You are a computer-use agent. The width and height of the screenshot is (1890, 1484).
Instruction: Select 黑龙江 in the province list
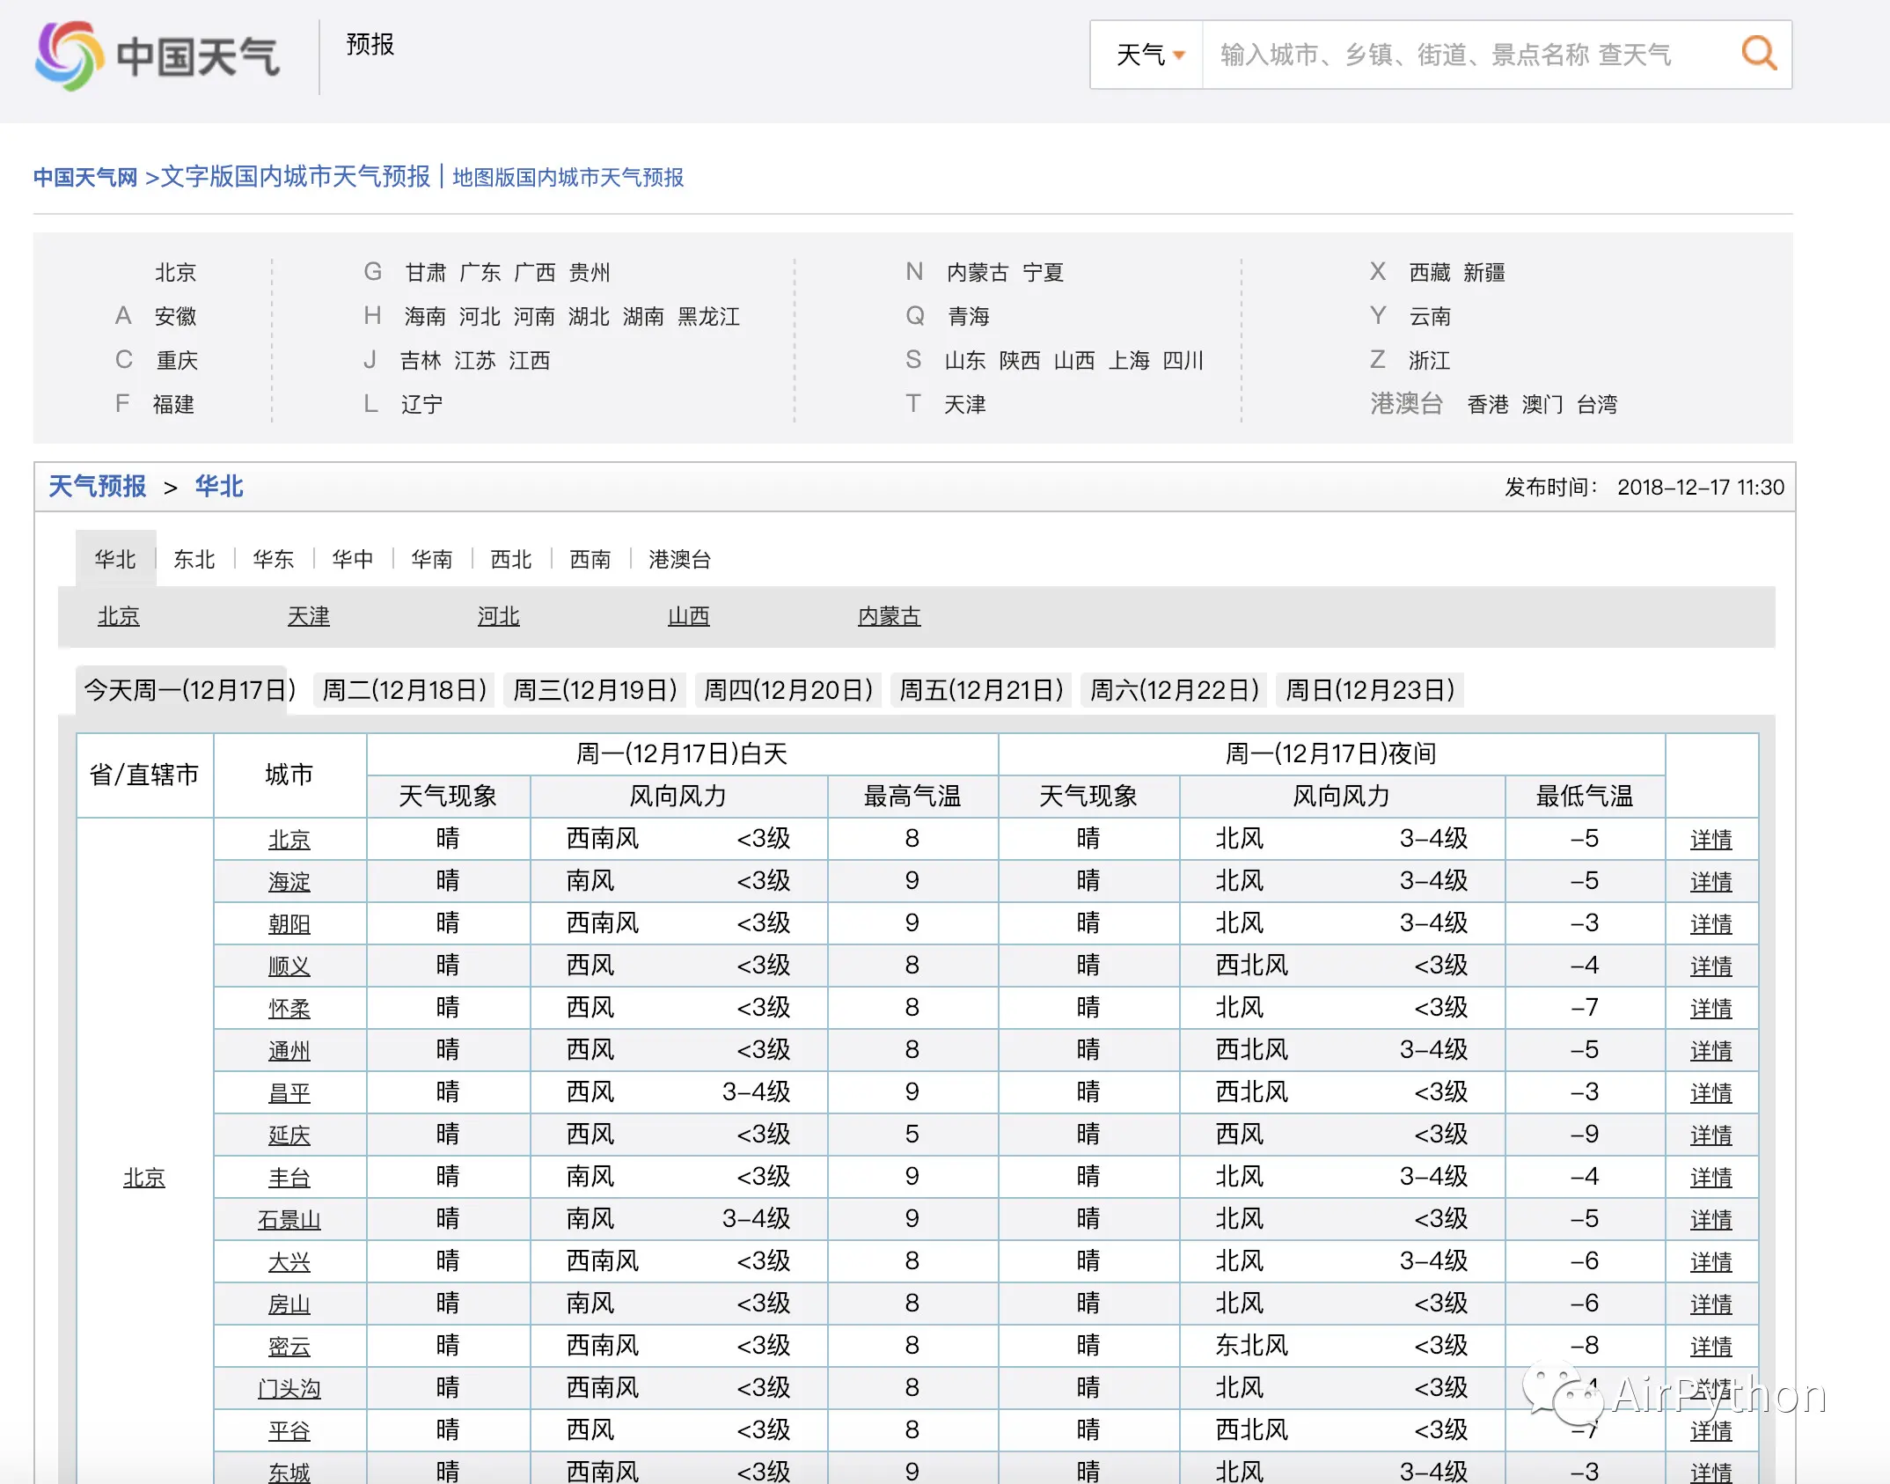(708, 316)
